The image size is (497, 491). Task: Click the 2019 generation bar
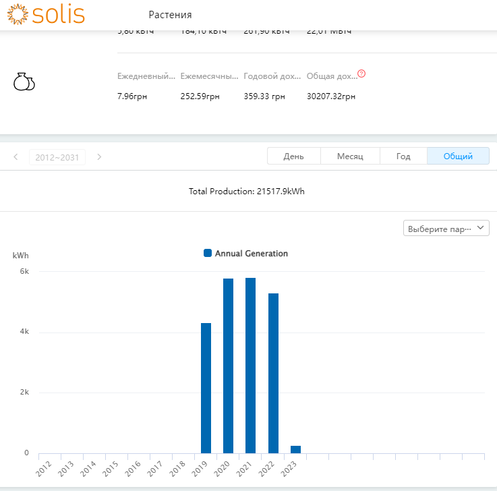(206, 388)
